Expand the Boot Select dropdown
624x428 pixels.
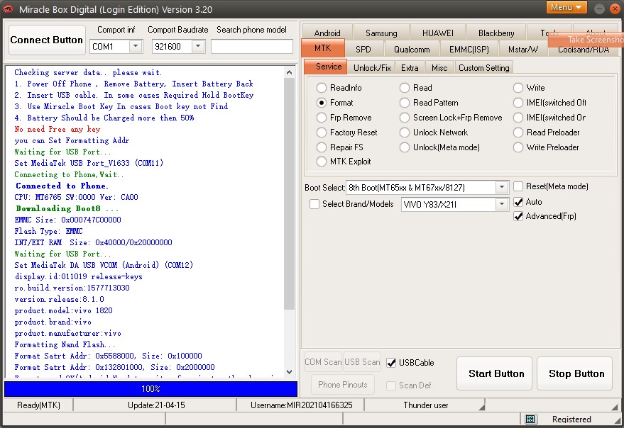click(502, 187)
